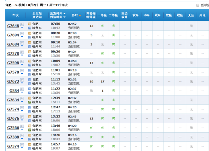Click the orange origin icon for G7388 合肥南
The image size is (209, 151).
30,135
